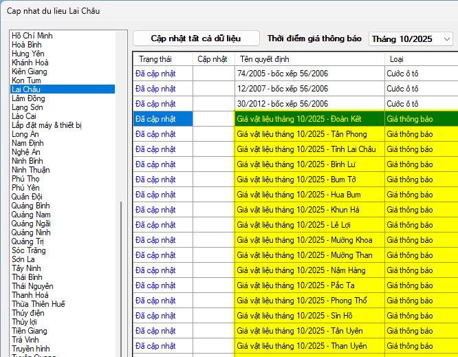This screenshot has width=458, height=357.
Task: Select 'Quảng Ninh' in the province list
Action: 31,232
